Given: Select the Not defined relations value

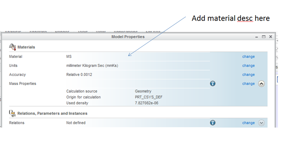Looking at the screenshot, I should coord(76,123).
